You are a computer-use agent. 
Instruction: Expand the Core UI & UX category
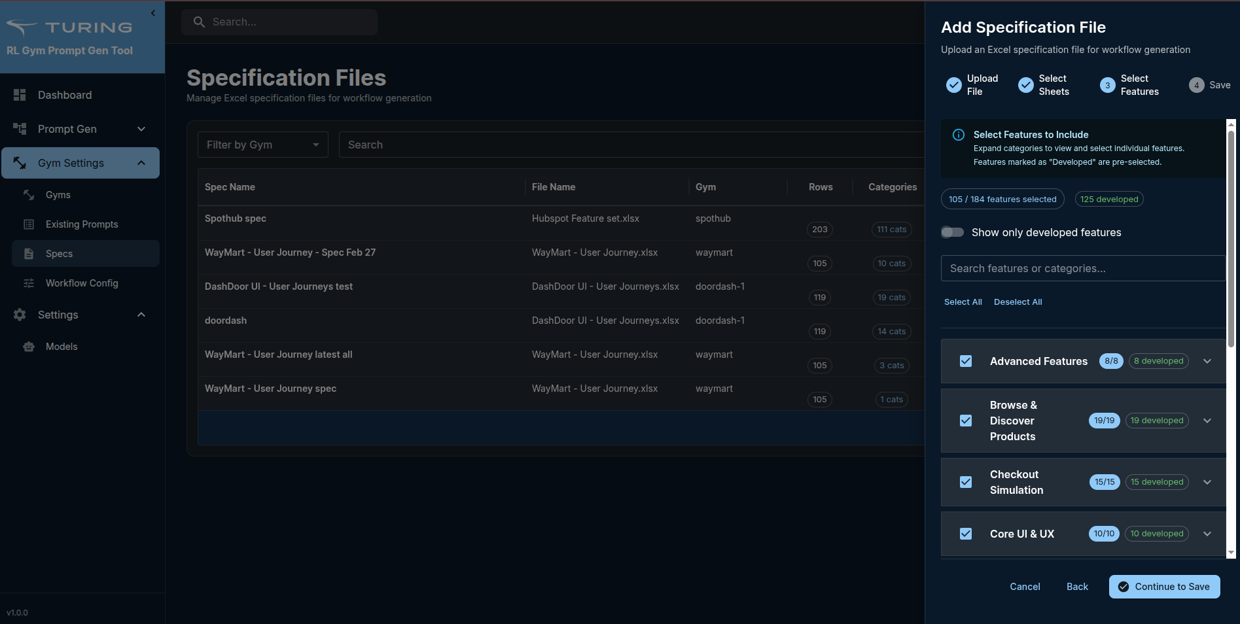point(1207,534)
